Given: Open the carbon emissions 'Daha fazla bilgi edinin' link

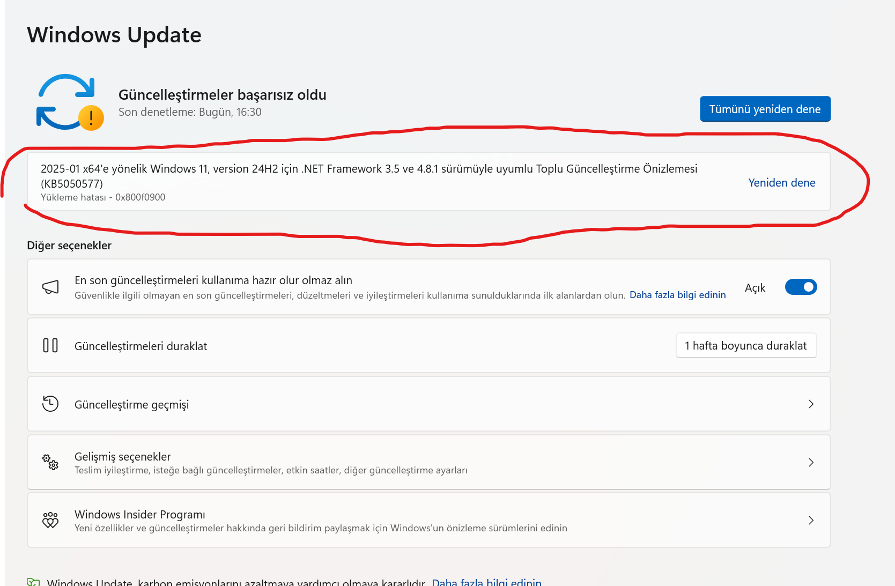Looking at the screenshot, I should coord(486,582).
